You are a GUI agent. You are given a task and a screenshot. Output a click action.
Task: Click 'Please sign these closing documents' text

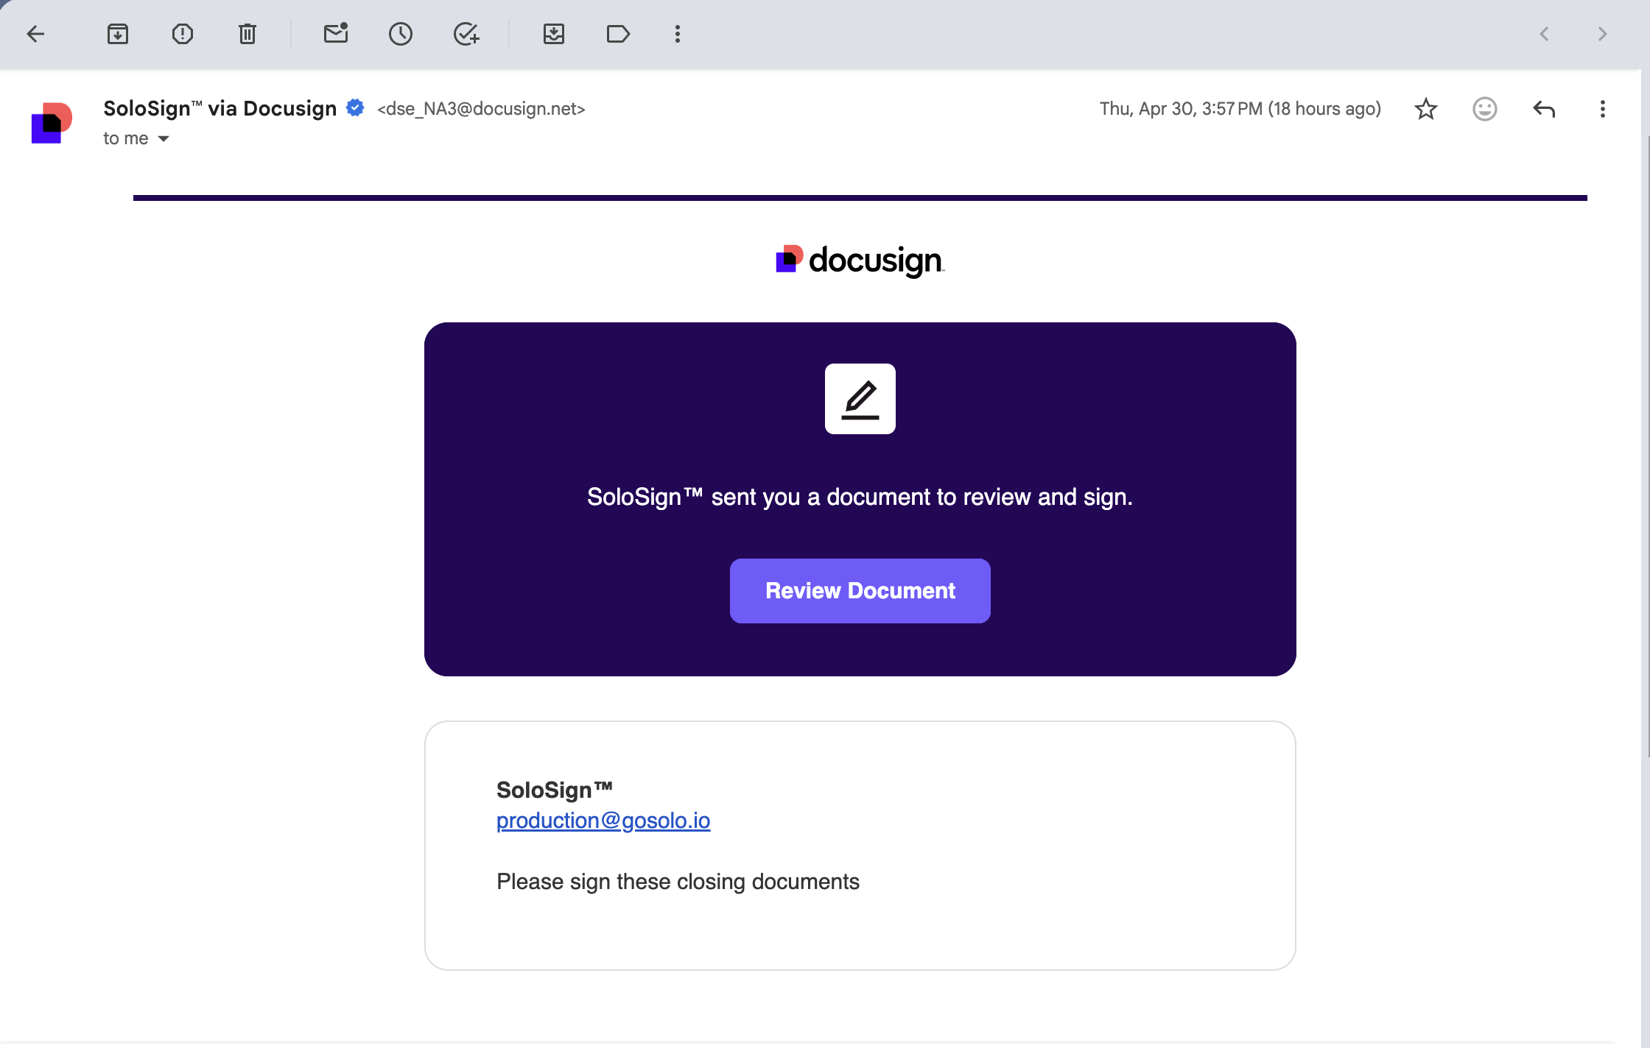(x=678, y=881)
